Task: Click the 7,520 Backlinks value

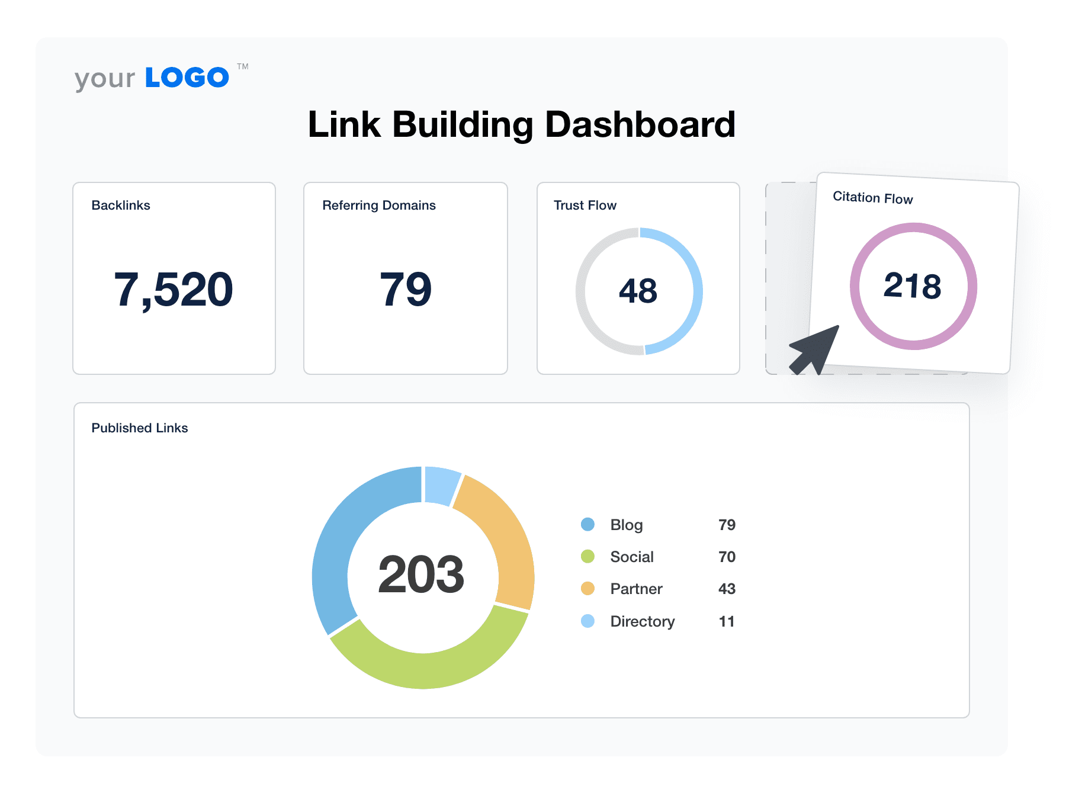Action: pos(174,289)
